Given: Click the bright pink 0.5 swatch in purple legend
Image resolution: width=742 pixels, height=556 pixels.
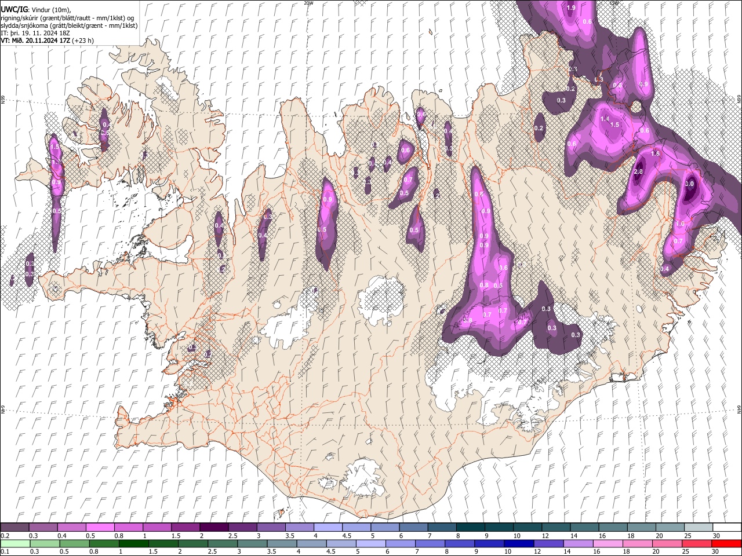Looking at the screenshot, I should [x=100, y=528].
